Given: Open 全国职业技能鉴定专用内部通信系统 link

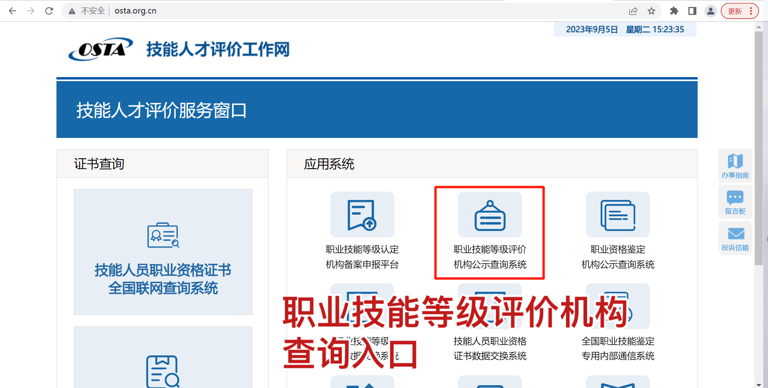Looking at the screenshot, I should (618, 349).
